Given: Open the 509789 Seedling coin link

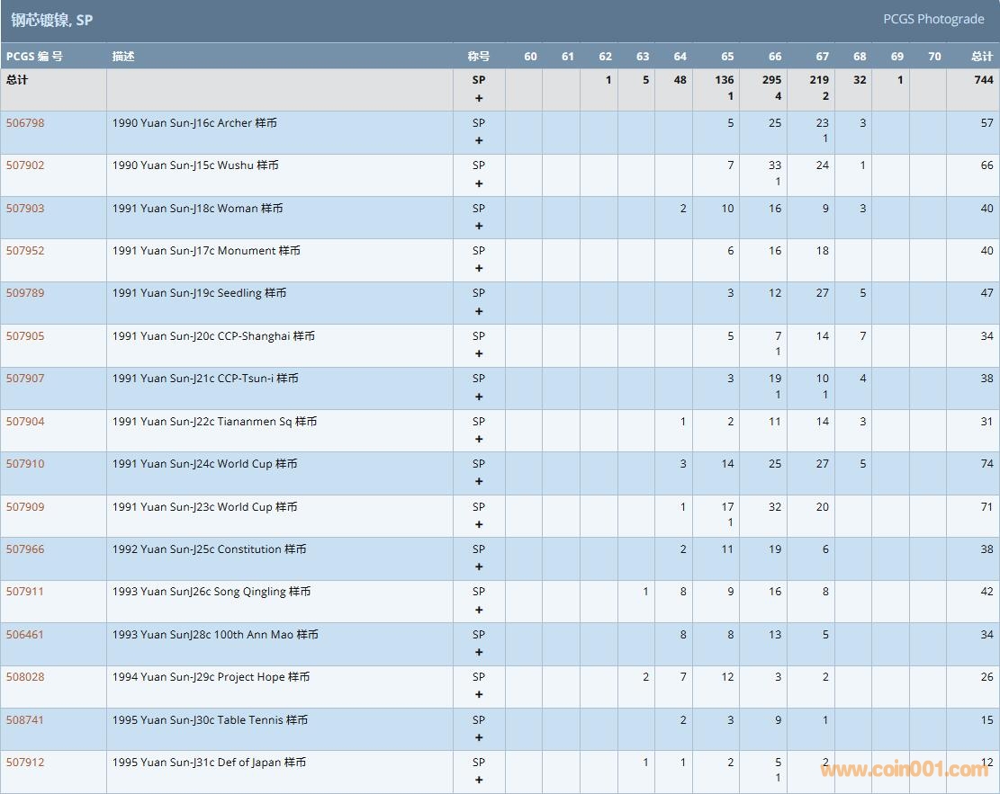Looking at the screenshot, I should (25, 293).
